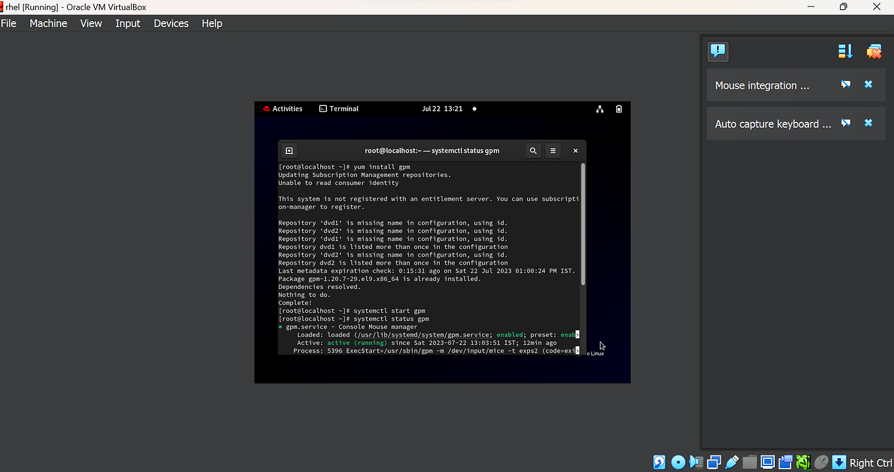894x472 pixels.
Task: Open the terminal hamburger menu
Action: coord(552,150)
